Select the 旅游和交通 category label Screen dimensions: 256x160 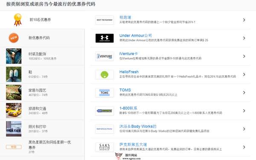(37, 109)
